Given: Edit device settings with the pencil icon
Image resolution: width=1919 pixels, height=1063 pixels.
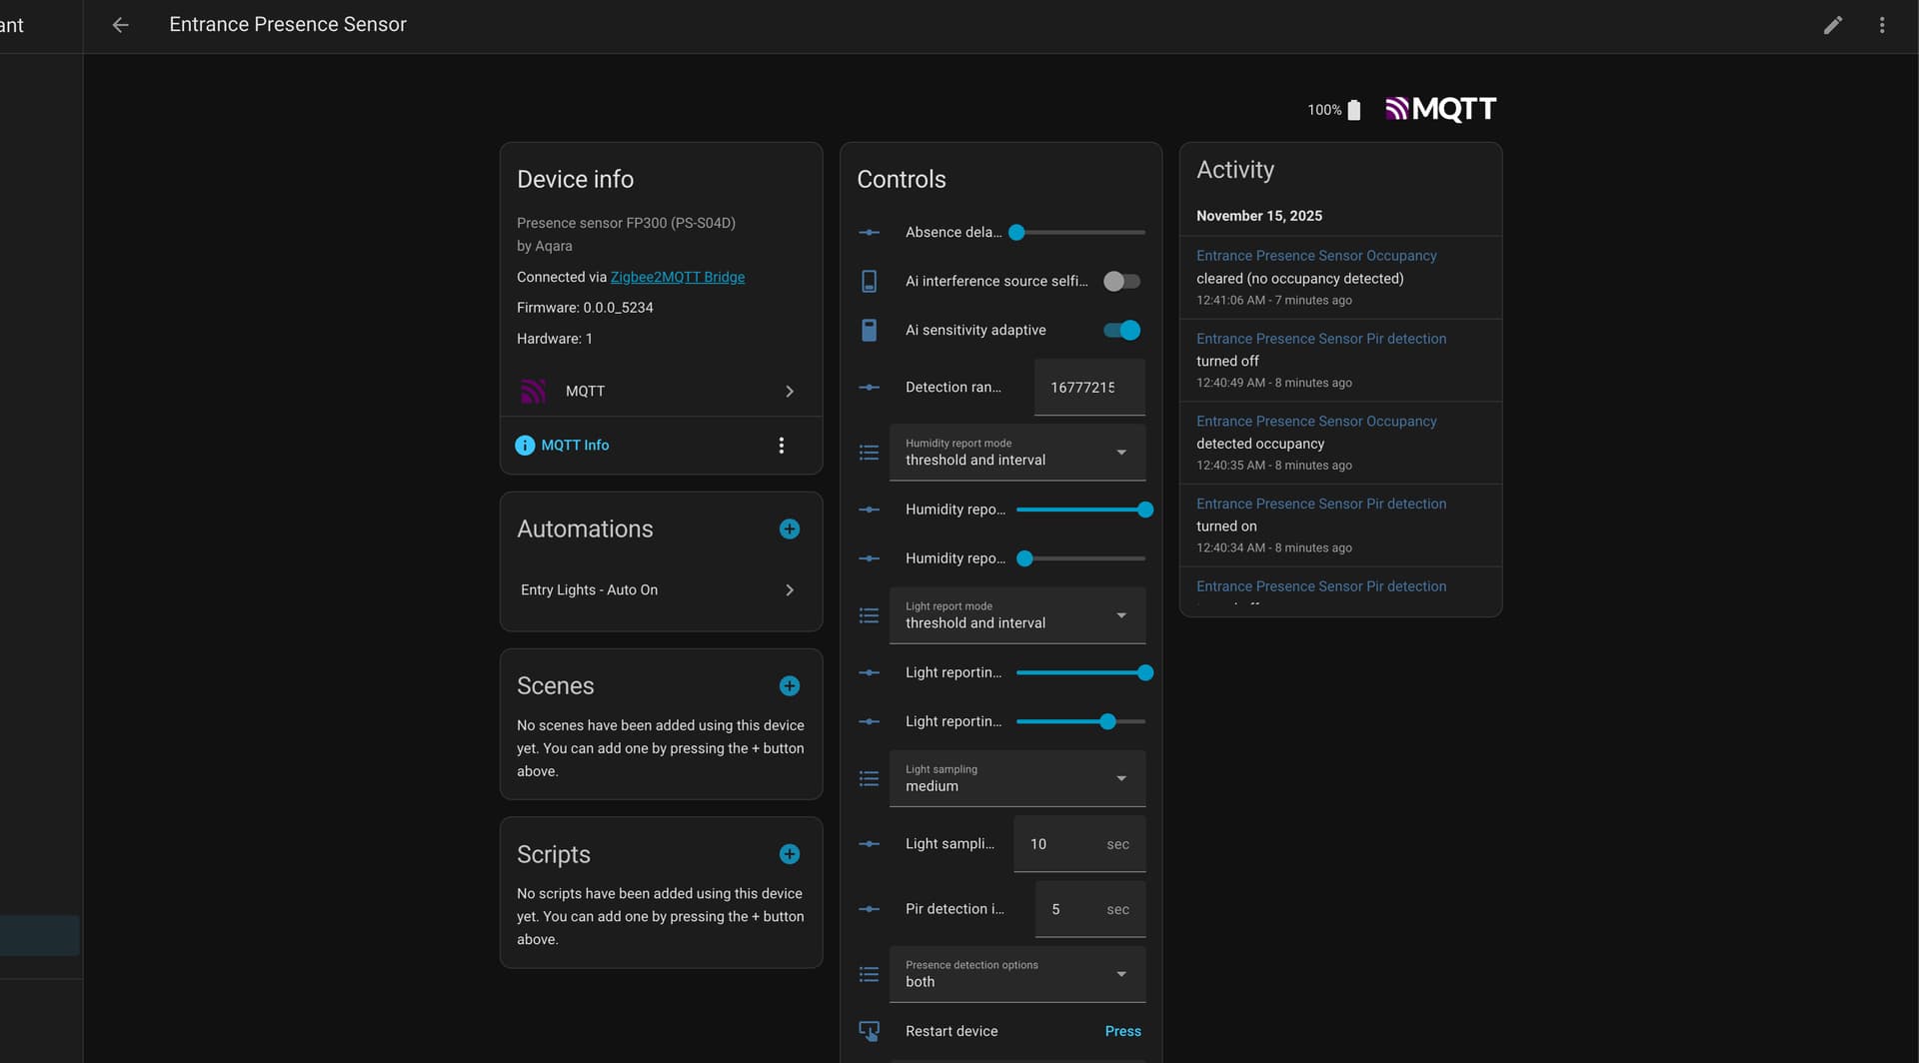Looking at the screenshot, I should click(x=1833, y=25).
